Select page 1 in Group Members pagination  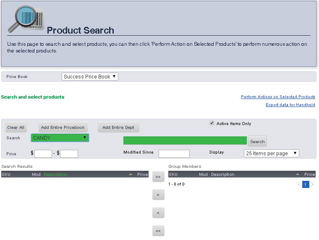pyautogui.click(x=306, y=184)
